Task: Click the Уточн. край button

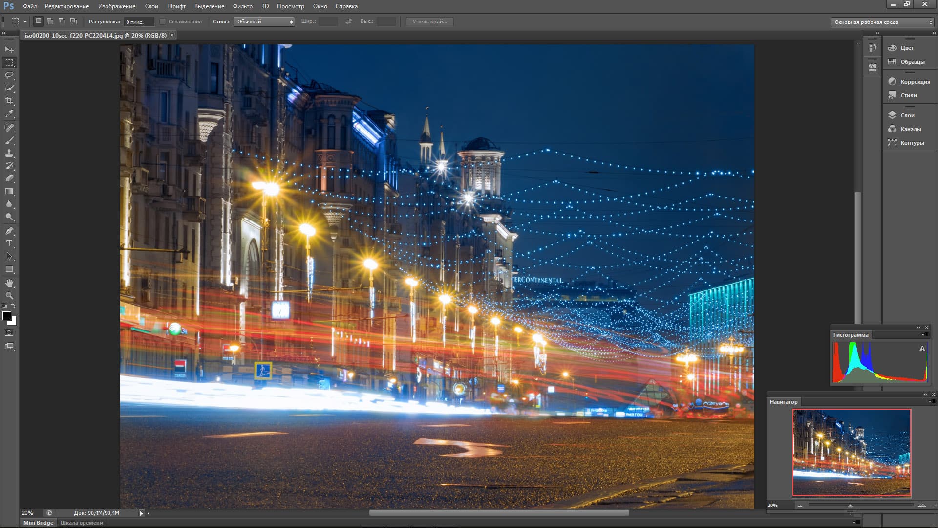Action: 429,22
